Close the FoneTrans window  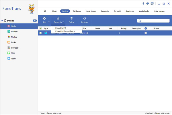pyautogui.click(x=169, y=3)
